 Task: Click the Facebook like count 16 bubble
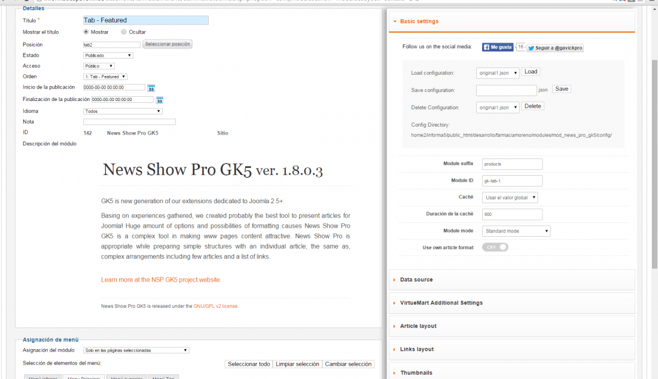click(520, 47)
